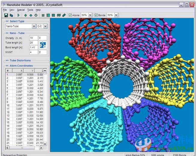Image resolution: width=196 pixels, height=156 pixels.
Task: Click the stereo pair view icon
Action: point(59,15)
